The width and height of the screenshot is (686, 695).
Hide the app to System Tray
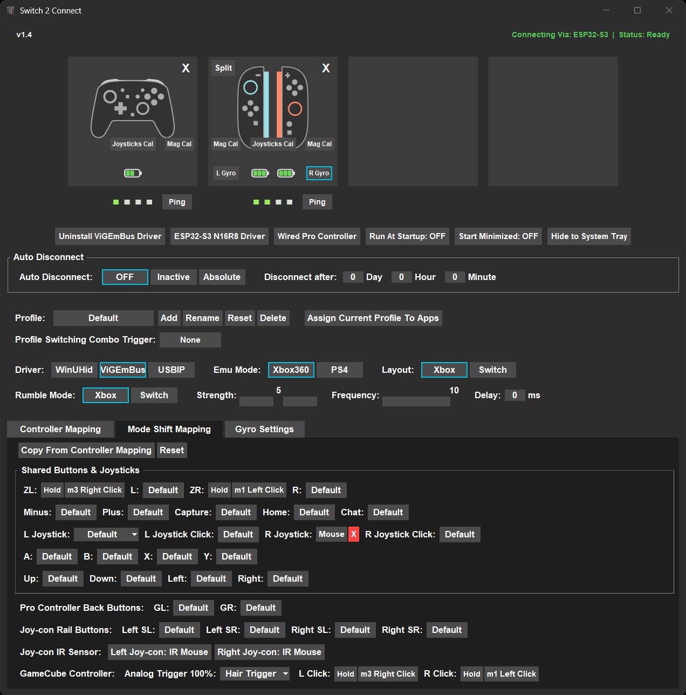[x=589, y=236]
